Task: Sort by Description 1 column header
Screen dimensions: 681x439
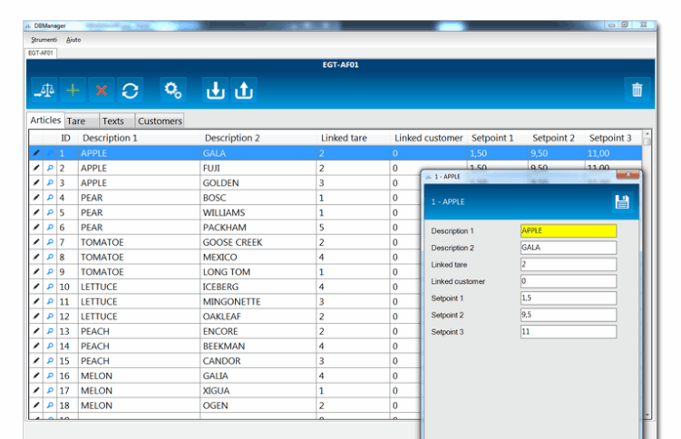Action: coord(139,138)
